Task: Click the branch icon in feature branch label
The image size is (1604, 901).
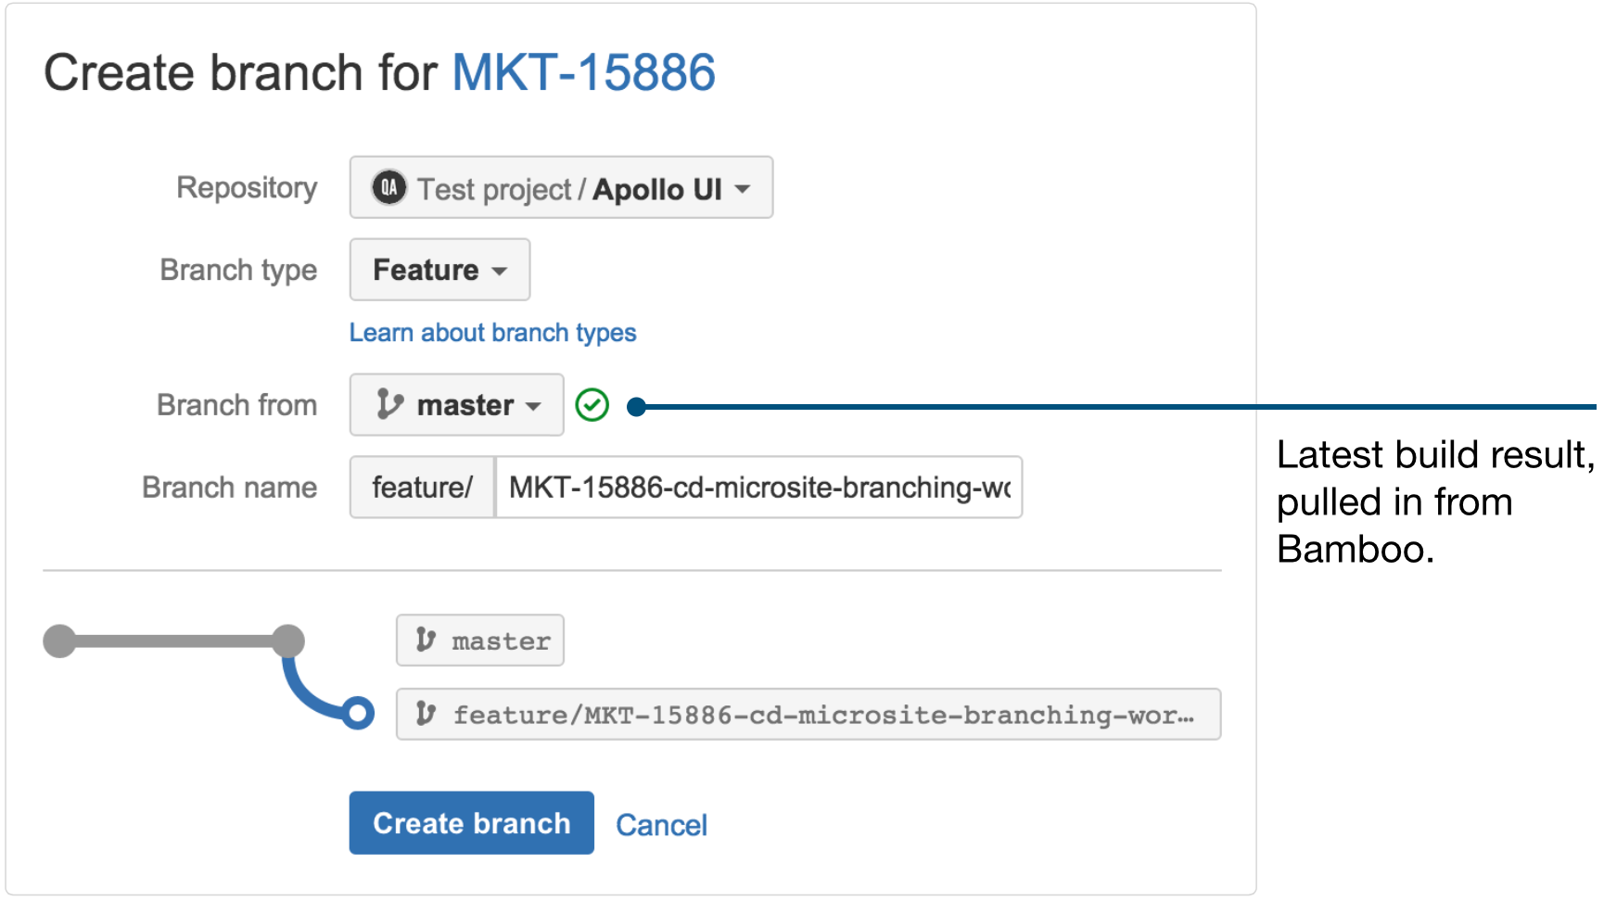Action: click(x=426, y=714)
